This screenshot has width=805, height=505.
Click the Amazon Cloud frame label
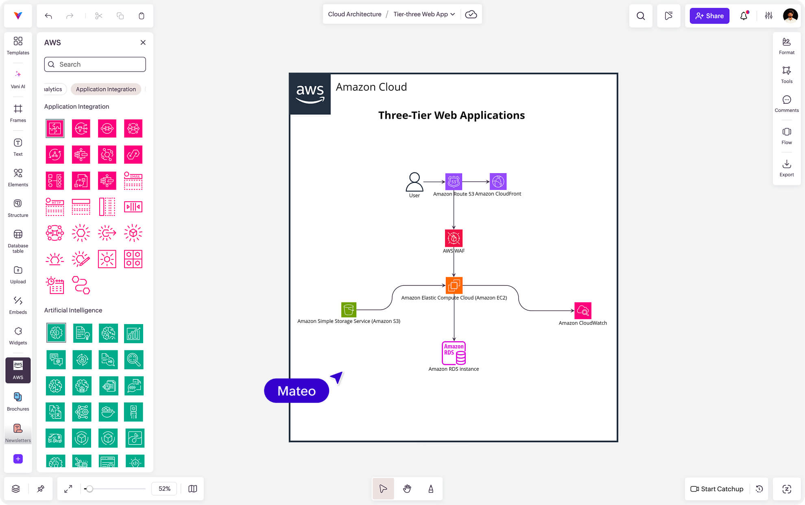[x=371, y=87]
